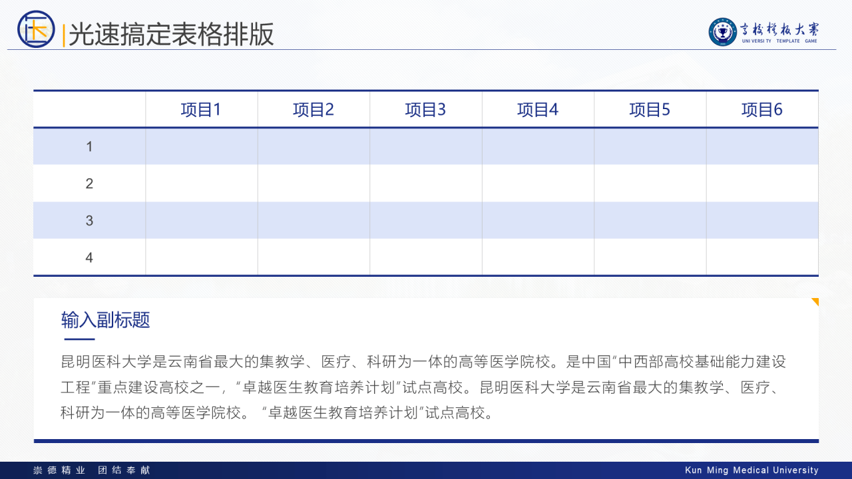Select the 项目4 column header

pyautogui.click(x=538, y=109)
